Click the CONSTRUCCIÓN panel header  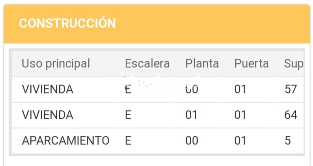[x=157, y=23]
